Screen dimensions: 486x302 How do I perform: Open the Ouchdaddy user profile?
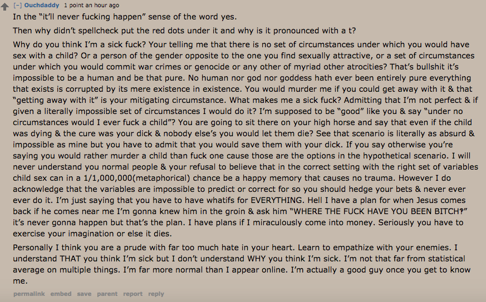coord(42,5)
